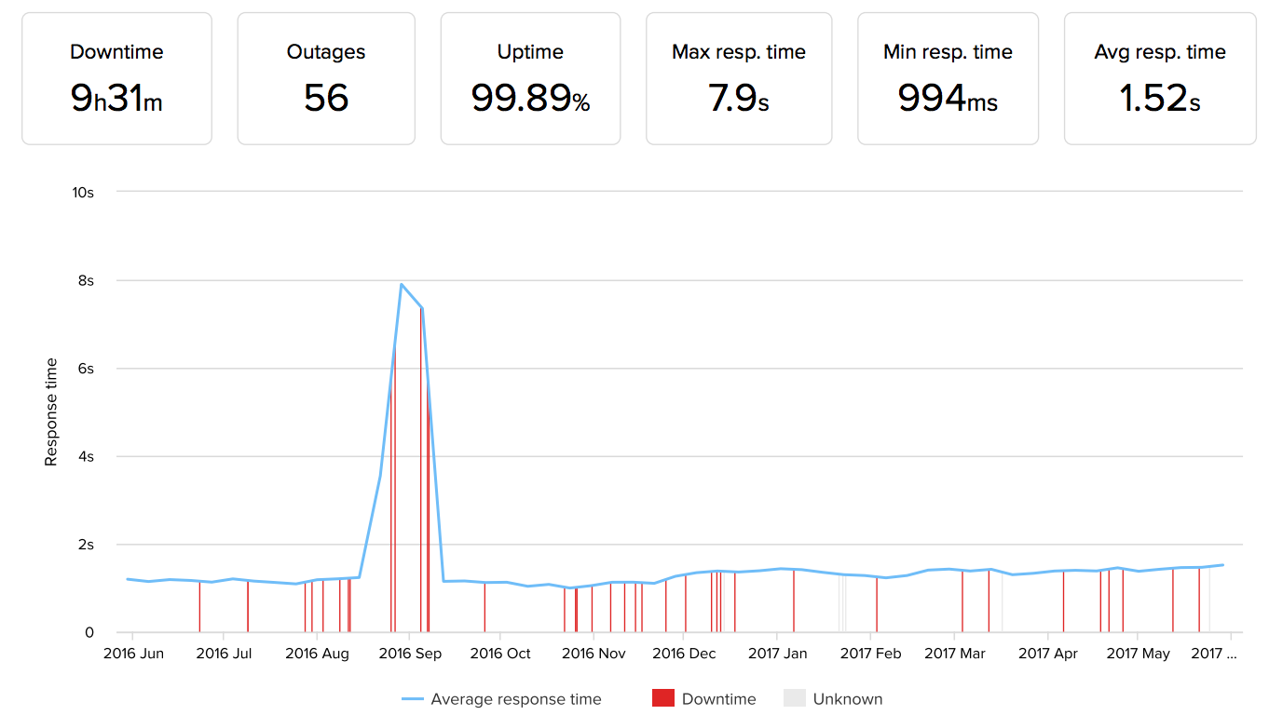This screenshot has width=1269, height=715.
Task: Click the '2016 Sep' axis label
Action: tap(410, 654)
